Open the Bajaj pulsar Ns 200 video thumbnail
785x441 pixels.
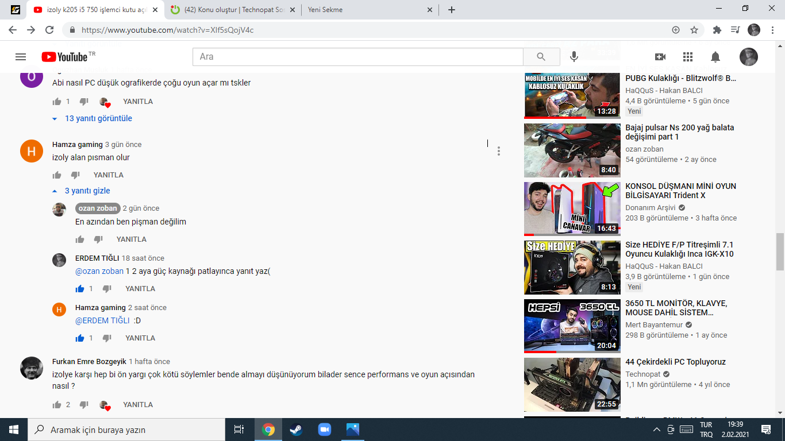tap(572, 150)
